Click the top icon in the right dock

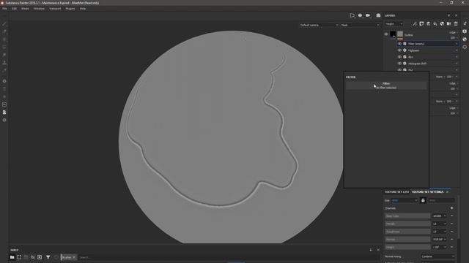point(465,23)
